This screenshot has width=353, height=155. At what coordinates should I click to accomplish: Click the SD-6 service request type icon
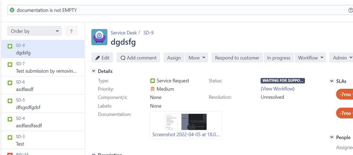coord(10,83)
